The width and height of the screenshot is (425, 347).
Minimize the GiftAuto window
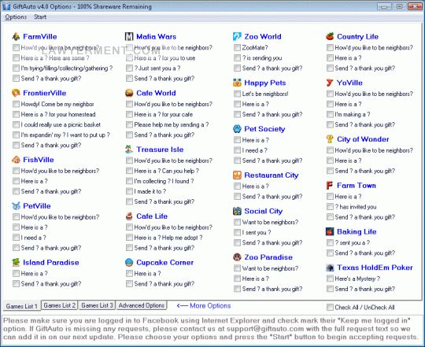(384, 6)
